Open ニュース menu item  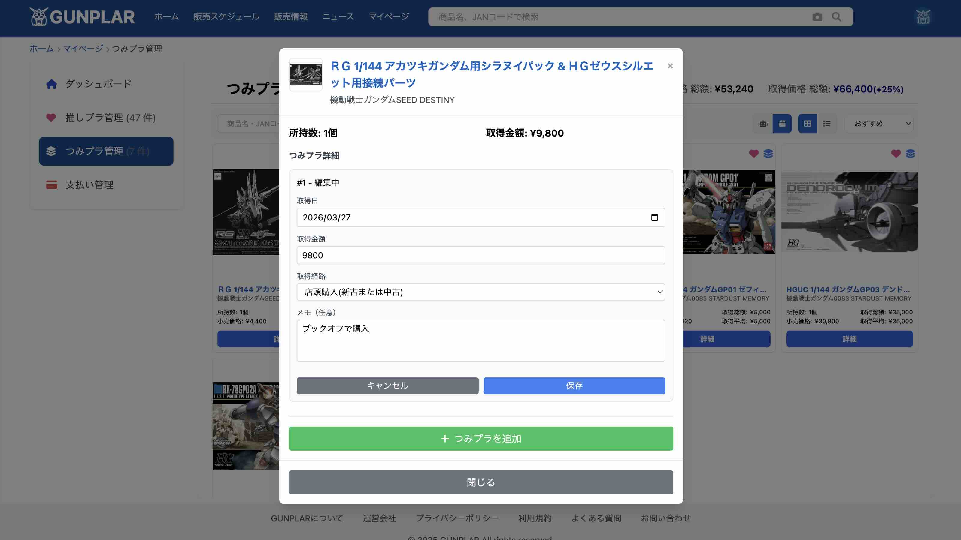pos(338,17)
